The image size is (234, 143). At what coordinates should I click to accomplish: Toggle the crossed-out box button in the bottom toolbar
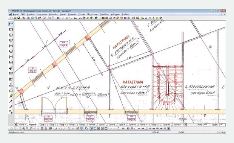point(106,129)
